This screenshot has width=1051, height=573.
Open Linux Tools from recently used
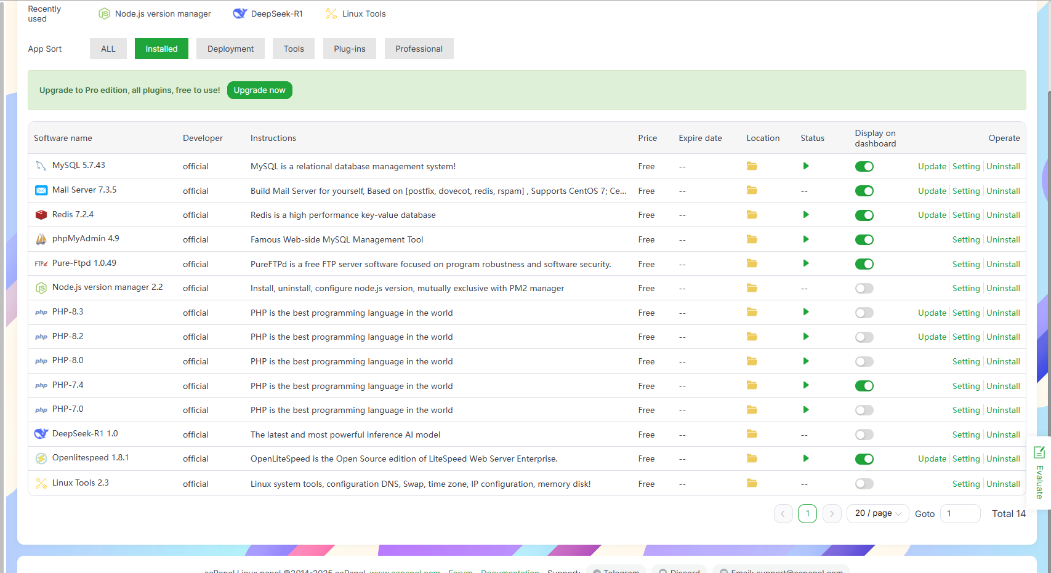(356, 14)
